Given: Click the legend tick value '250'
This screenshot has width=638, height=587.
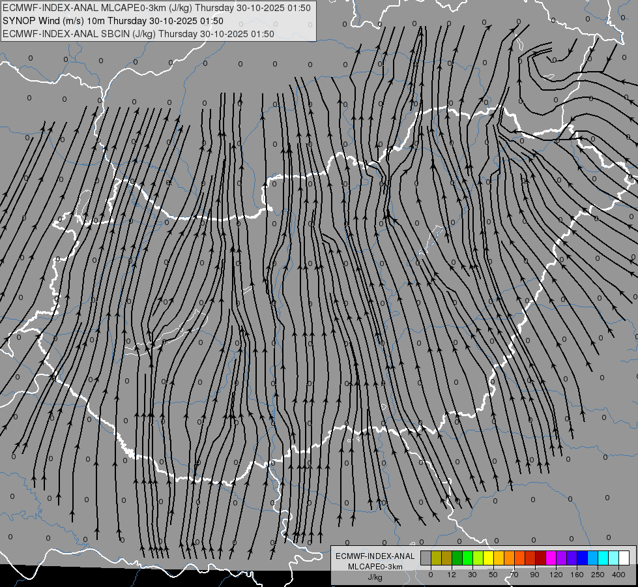Looking at the screenshot, I should [598, 575].
